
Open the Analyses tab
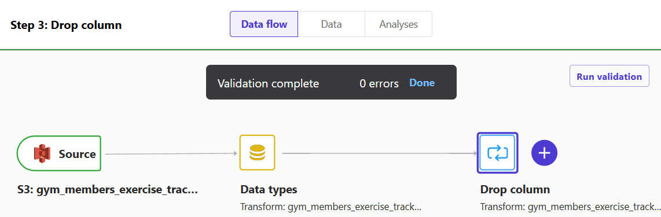pos(398,24)
